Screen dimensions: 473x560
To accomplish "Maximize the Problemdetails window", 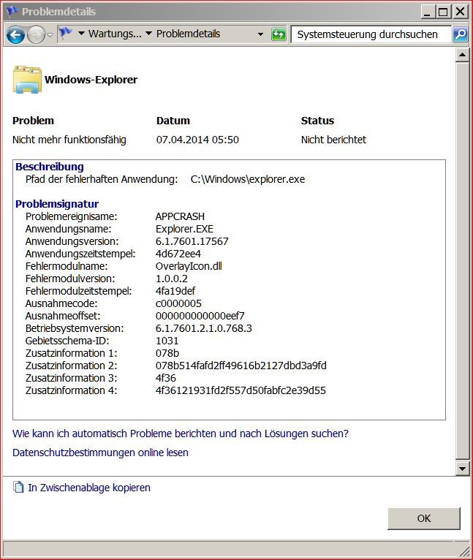I will coord(443,12).
